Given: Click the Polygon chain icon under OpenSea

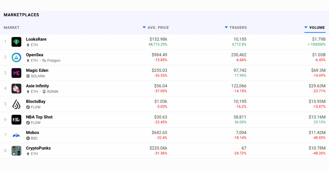Looking at the screenshot, I should (x=44, y=61).
